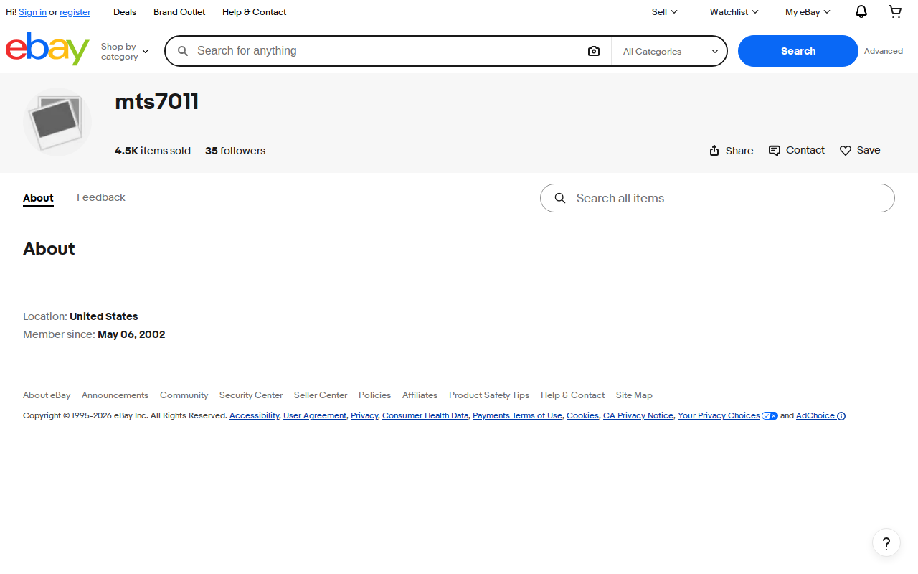Open Brand Outlet in top navigation
The width and height of the screenshot is (918, 574).
pos(179,11)
